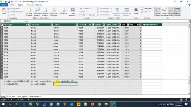Toggle Área de cálculo
The width and height of the screenshot is (191, 107).
click(x=177, y=12)
